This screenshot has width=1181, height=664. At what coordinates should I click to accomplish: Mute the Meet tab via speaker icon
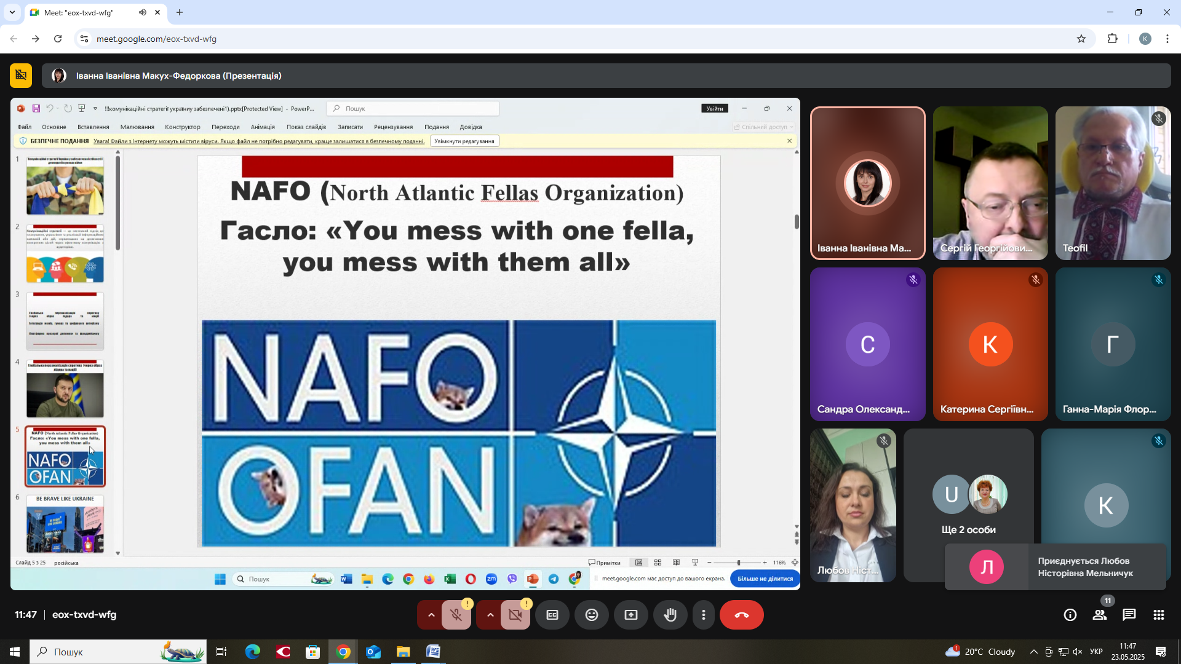pyautogui.click(x=143, y=12)
